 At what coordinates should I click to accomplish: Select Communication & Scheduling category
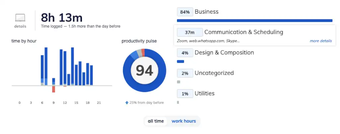tap(243, 32)
